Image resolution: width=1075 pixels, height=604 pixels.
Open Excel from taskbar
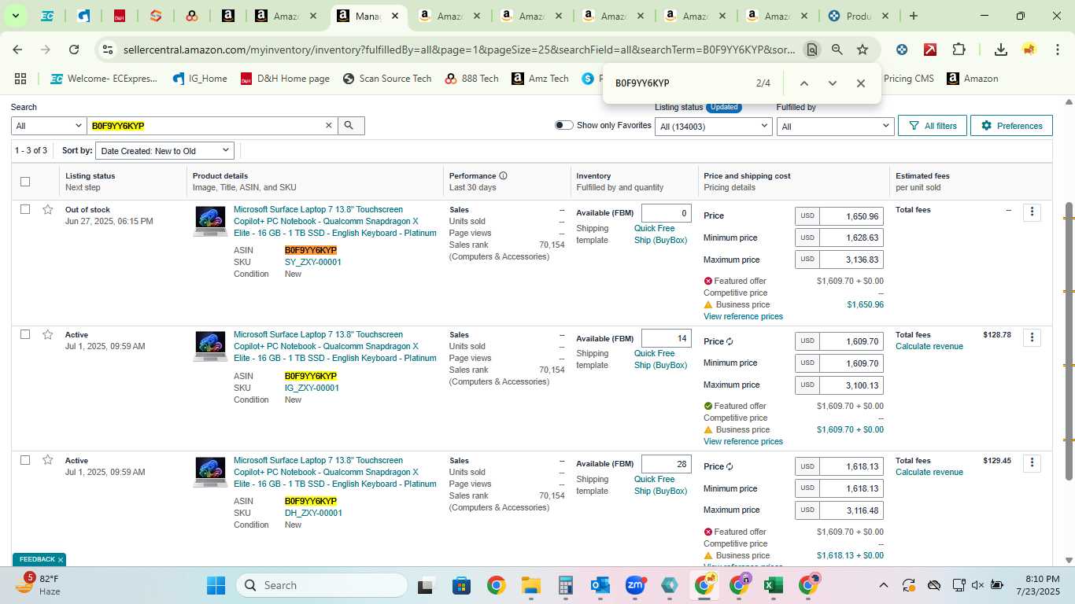[773, 585]
